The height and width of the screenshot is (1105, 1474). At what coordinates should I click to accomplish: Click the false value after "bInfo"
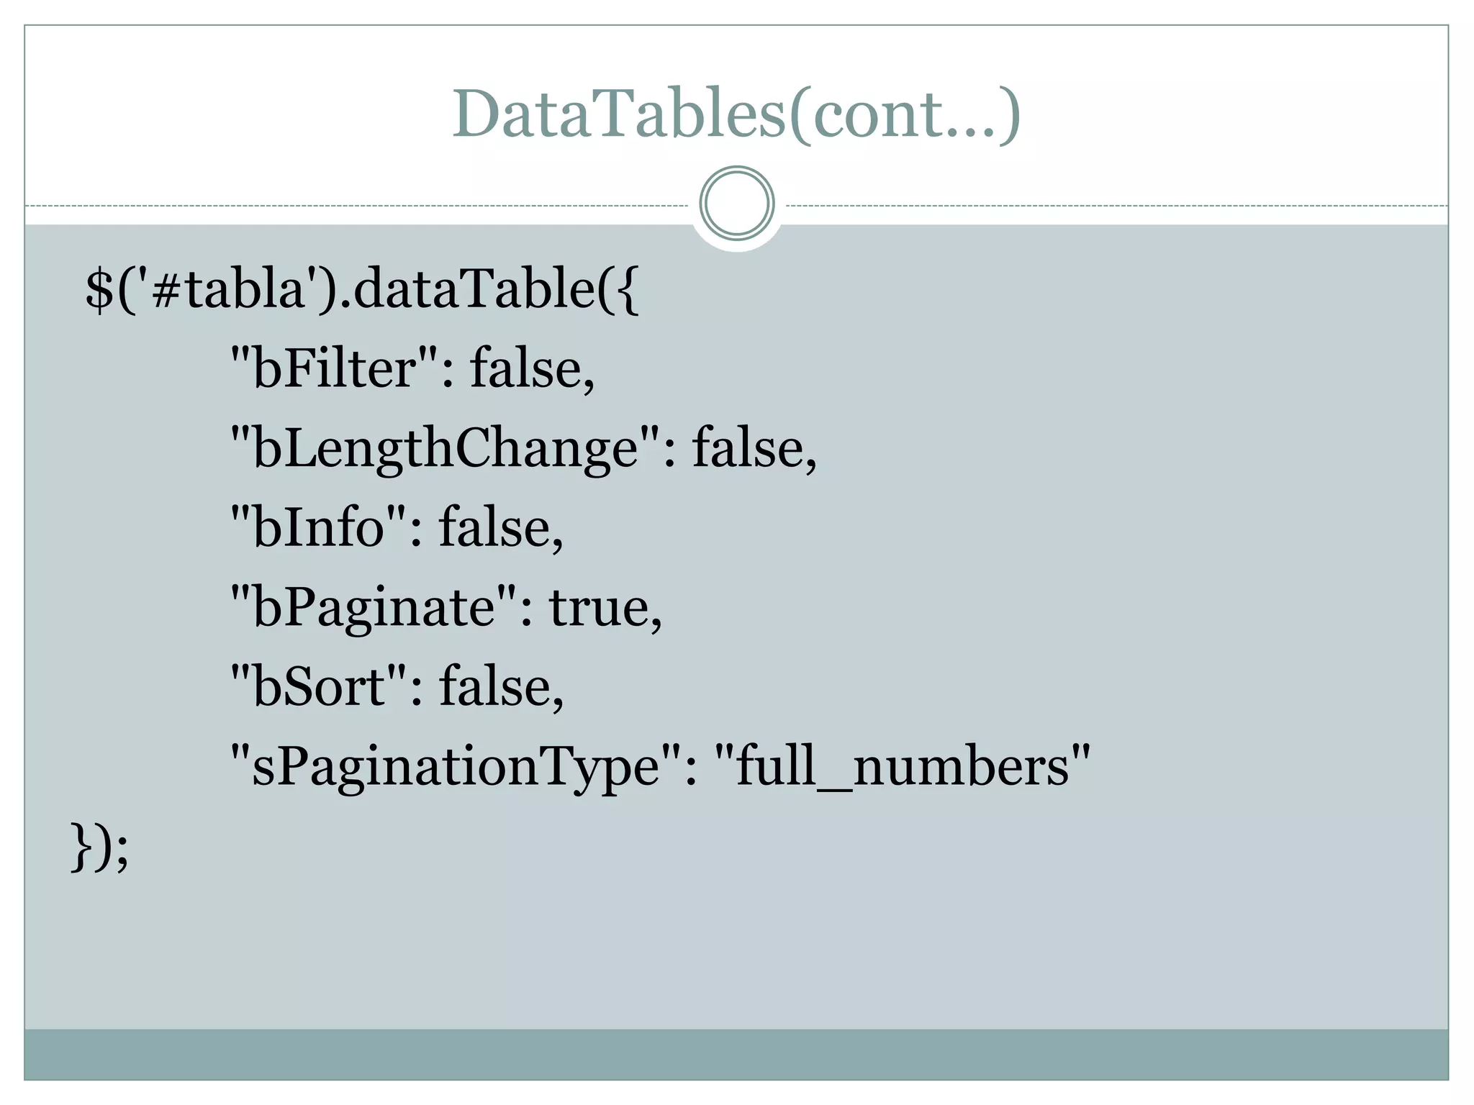pos(500,528)
